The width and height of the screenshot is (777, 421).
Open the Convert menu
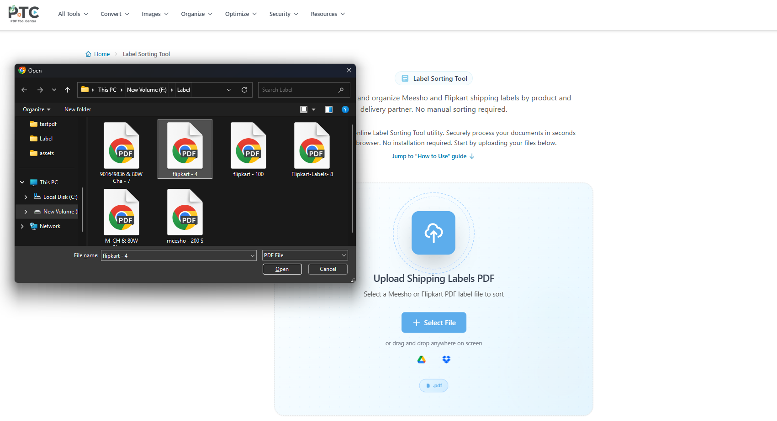[115, 14]
